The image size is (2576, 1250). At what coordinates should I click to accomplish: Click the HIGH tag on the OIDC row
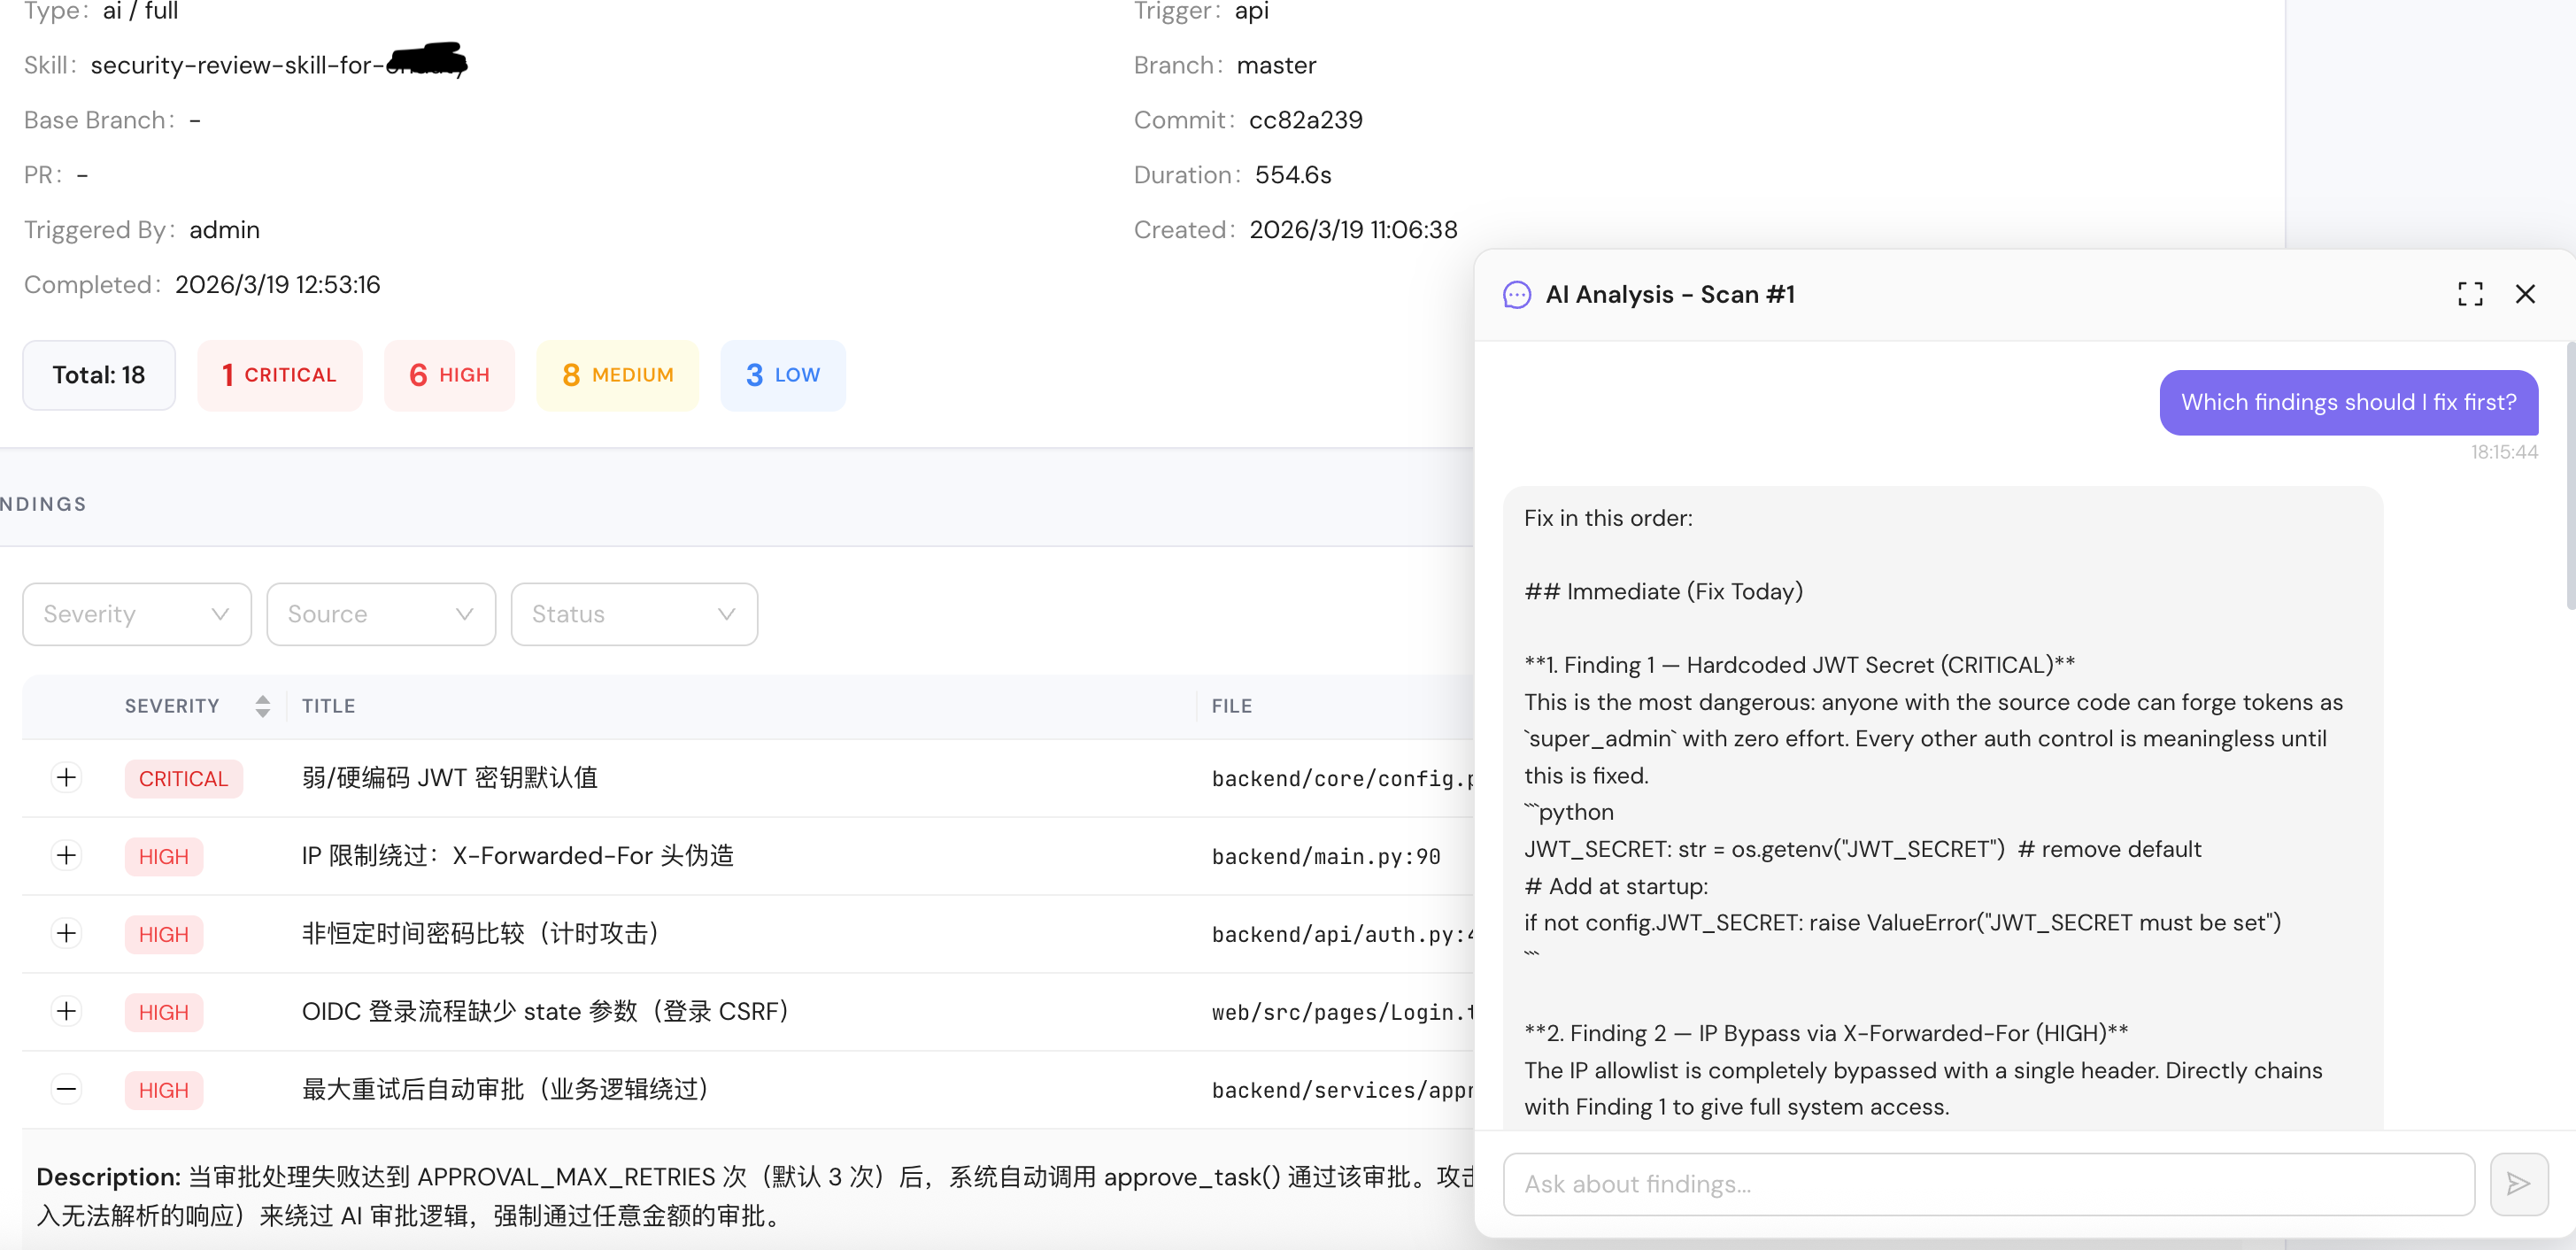coord(164,1012)
